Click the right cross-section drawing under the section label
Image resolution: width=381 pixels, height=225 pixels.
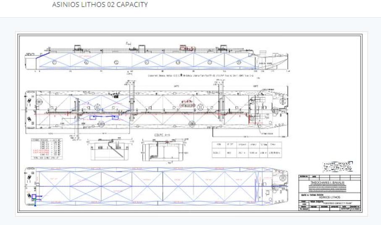(164, 149)
